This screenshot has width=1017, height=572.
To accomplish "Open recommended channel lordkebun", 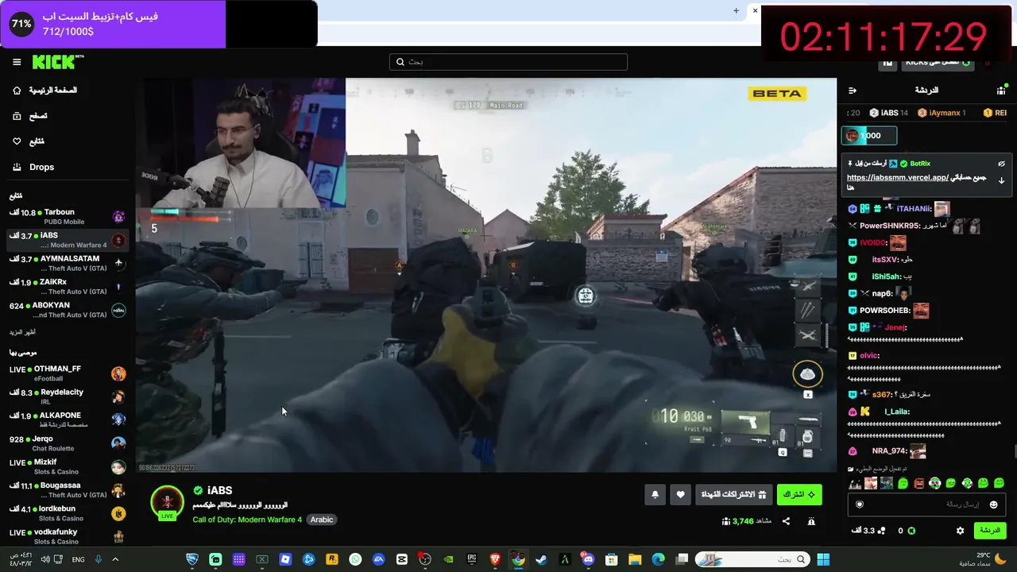I will point(68,513).
